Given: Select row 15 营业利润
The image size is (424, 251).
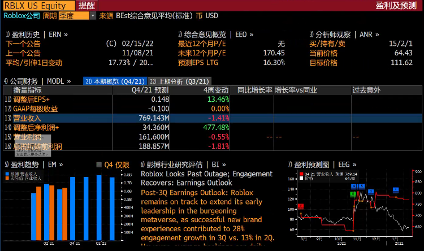Looking at the screenshot, I should tap(212, 137).
